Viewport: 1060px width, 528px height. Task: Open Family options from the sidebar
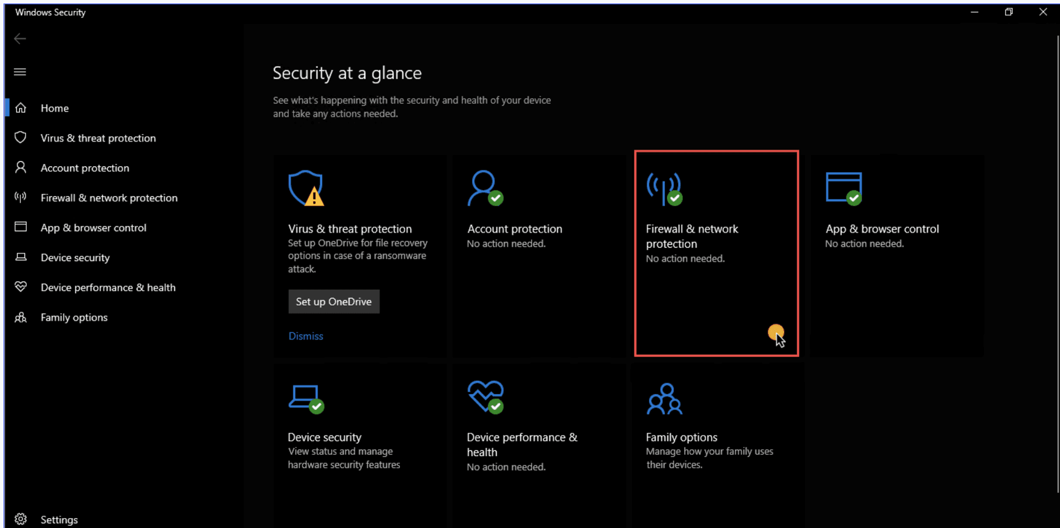[74, 318]
